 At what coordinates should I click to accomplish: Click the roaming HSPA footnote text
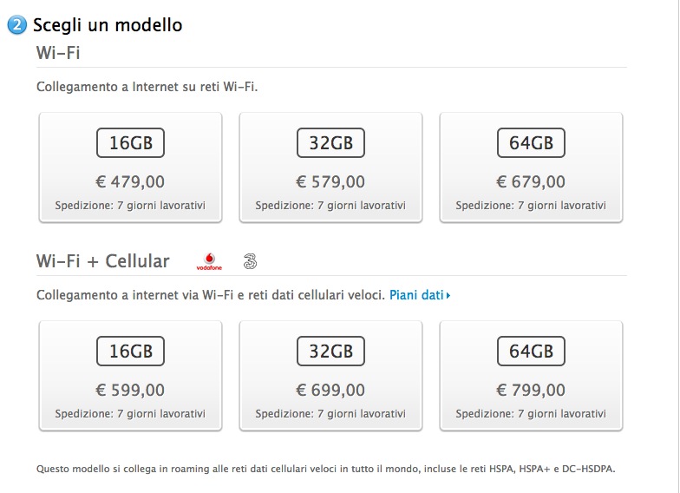326,469
